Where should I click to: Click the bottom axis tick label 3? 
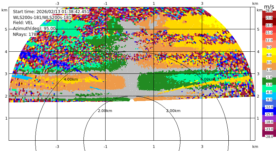pos(202,147)
